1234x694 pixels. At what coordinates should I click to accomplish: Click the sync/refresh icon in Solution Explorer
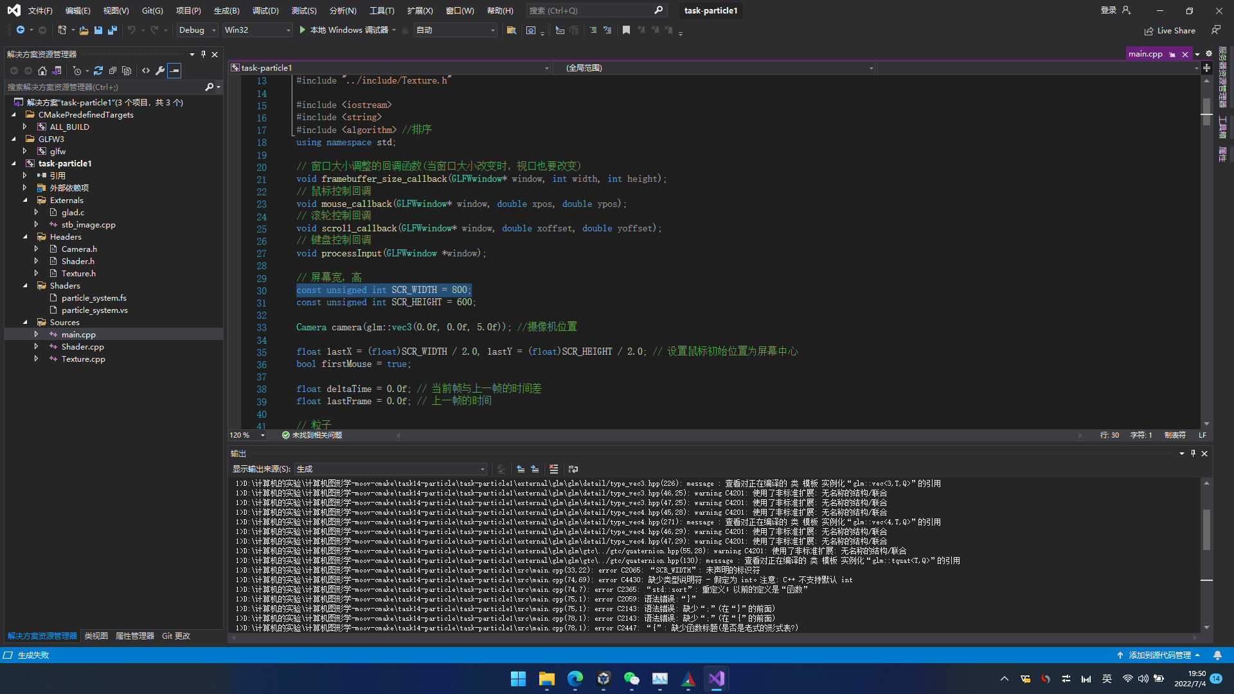(98, 71)
